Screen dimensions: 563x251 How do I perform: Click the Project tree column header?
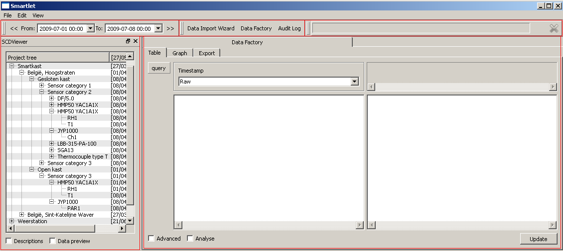(x=58, y=57)
